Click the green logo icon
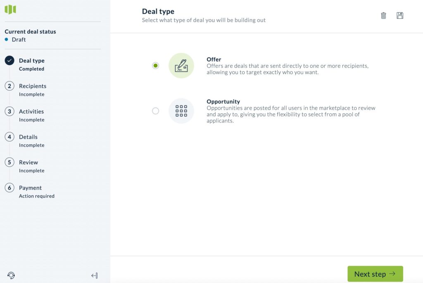The image size is (423, 283). 10,10
